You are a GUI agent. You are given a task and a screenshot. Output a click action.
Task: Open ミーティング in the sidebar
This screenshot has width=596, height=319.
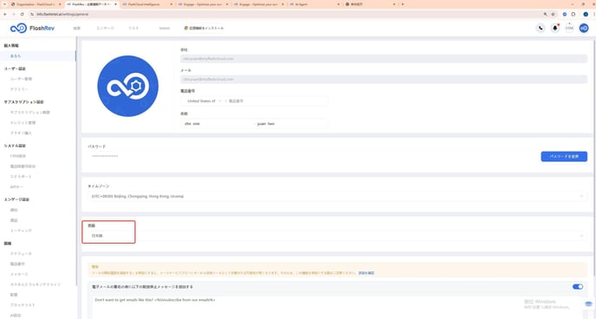(21, 231)
